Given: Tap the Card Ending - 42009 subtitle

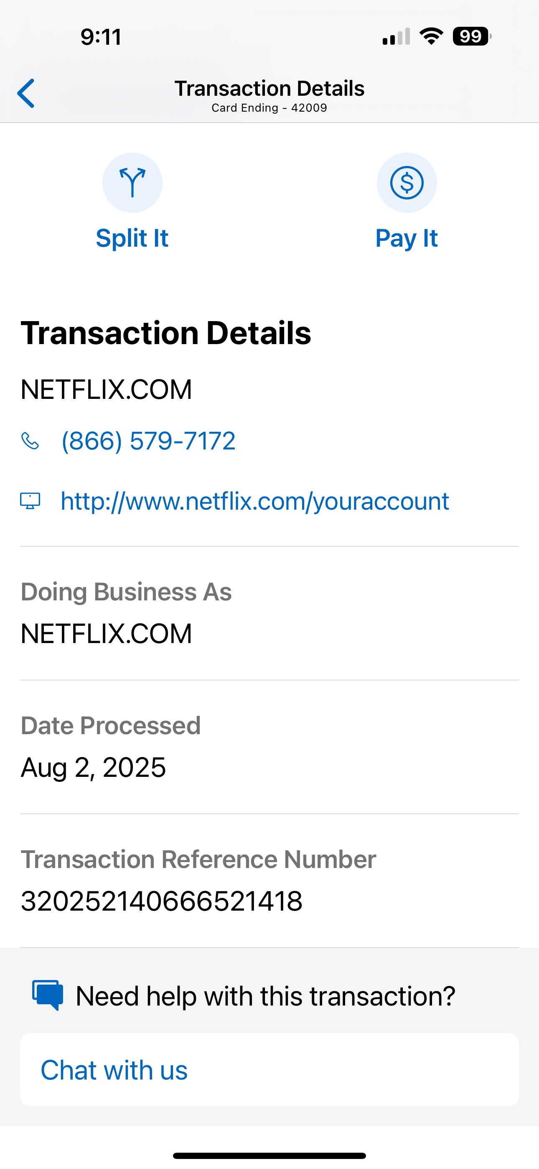Looking at the screenshot, I should pos(269,108).
